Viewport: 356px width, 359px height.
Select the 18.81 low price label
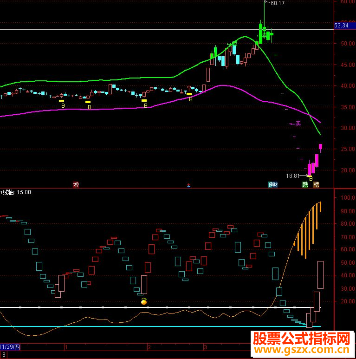[293, 176]
